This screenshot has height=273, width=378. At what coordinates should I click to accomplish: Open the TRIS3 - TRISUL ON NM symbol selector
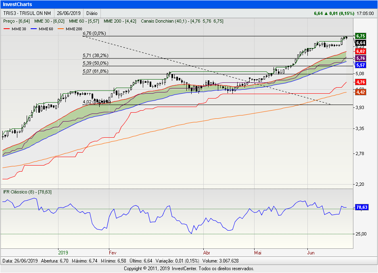tap(27, 13)
